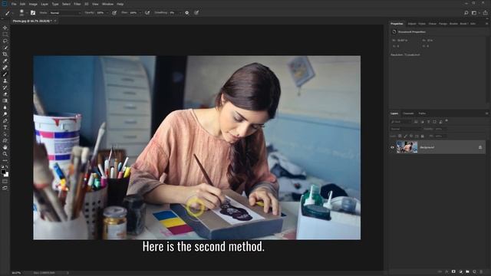Open the workspace switcher icon
491x276 pixels.
[x=474, y=13]
